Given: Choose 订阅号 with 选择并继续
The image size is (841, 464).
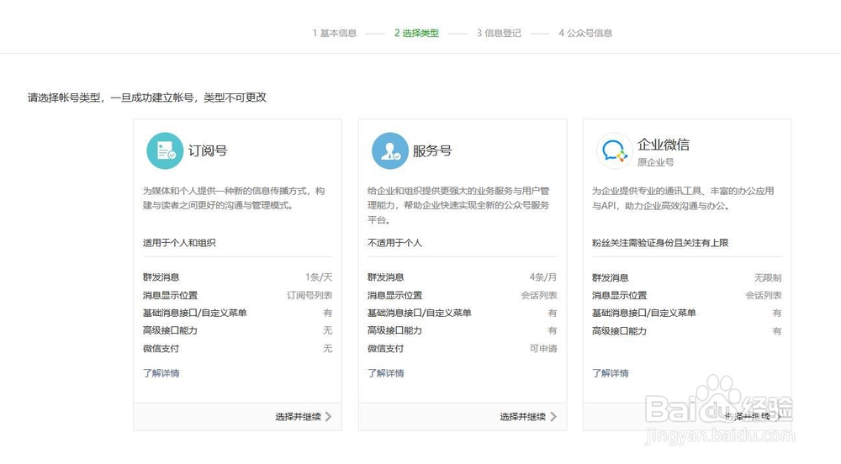Looking at the screenshot, I should [298, 416].
